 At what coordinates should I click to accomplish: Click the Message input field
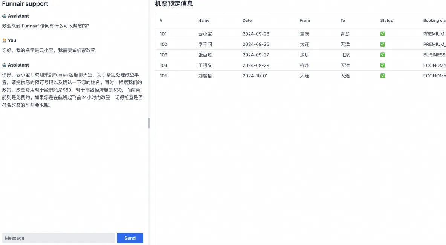[58, 238]
